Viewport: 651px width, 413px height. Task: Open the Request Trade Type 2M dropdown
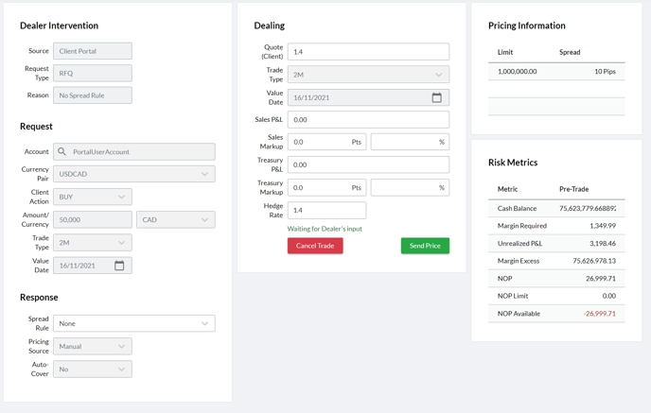coord(93,243)
